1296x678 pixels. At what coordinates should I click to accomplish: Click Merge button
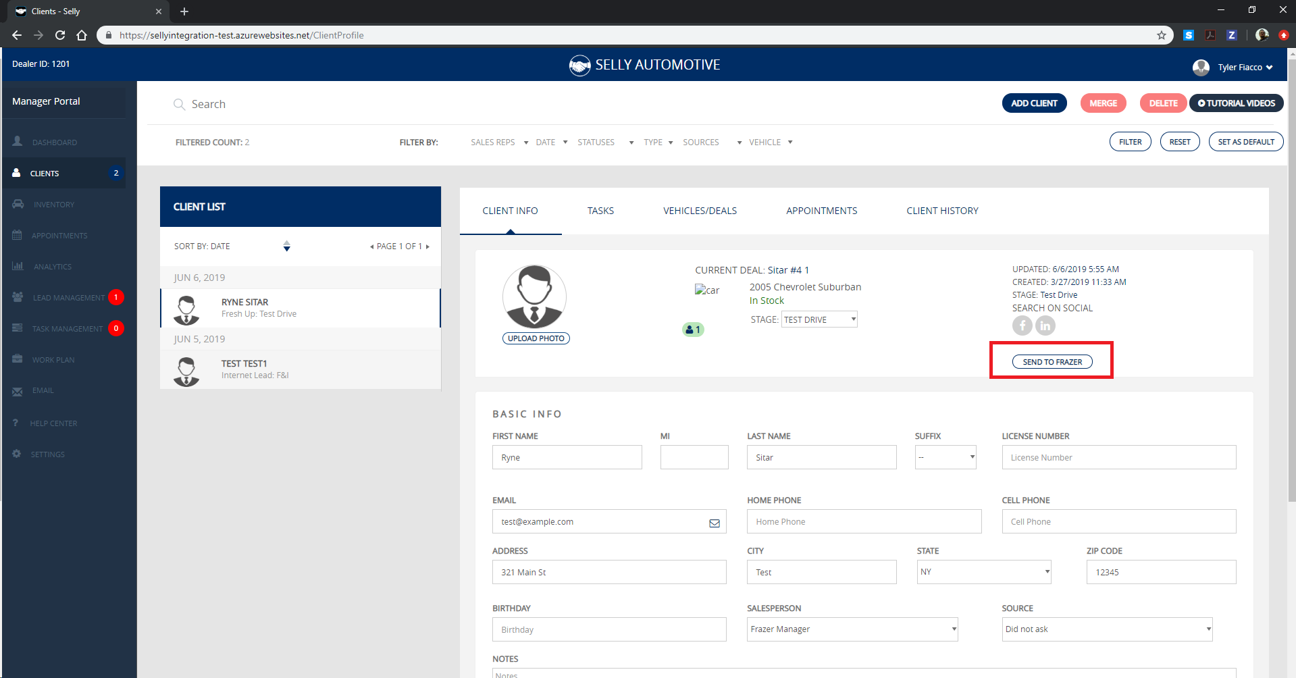pyautogui.click(x=1103, y=103)
